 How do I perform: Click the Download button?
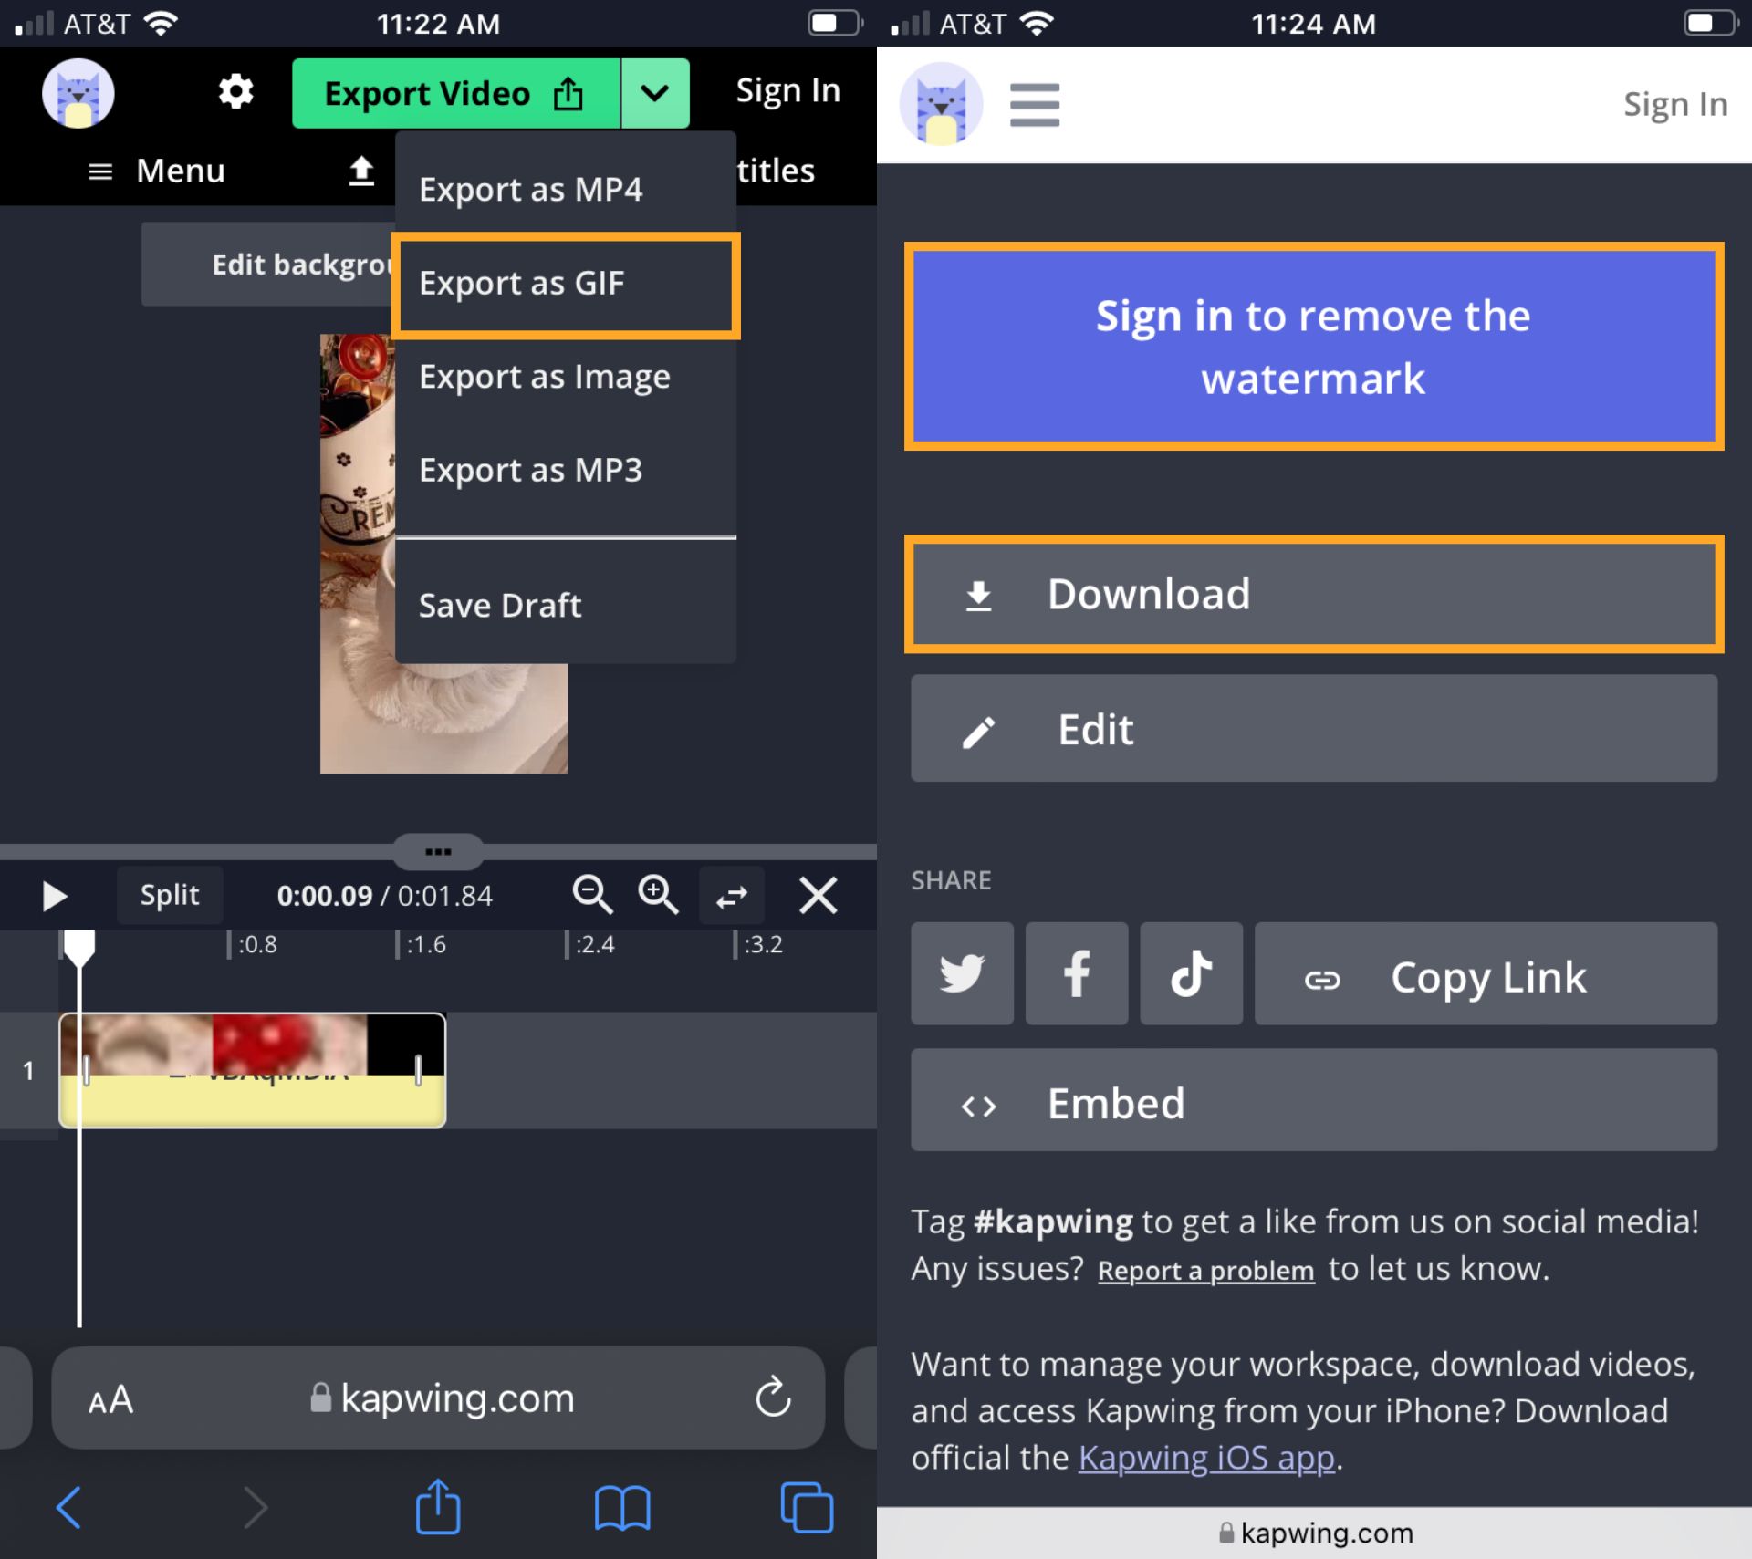1316,593
